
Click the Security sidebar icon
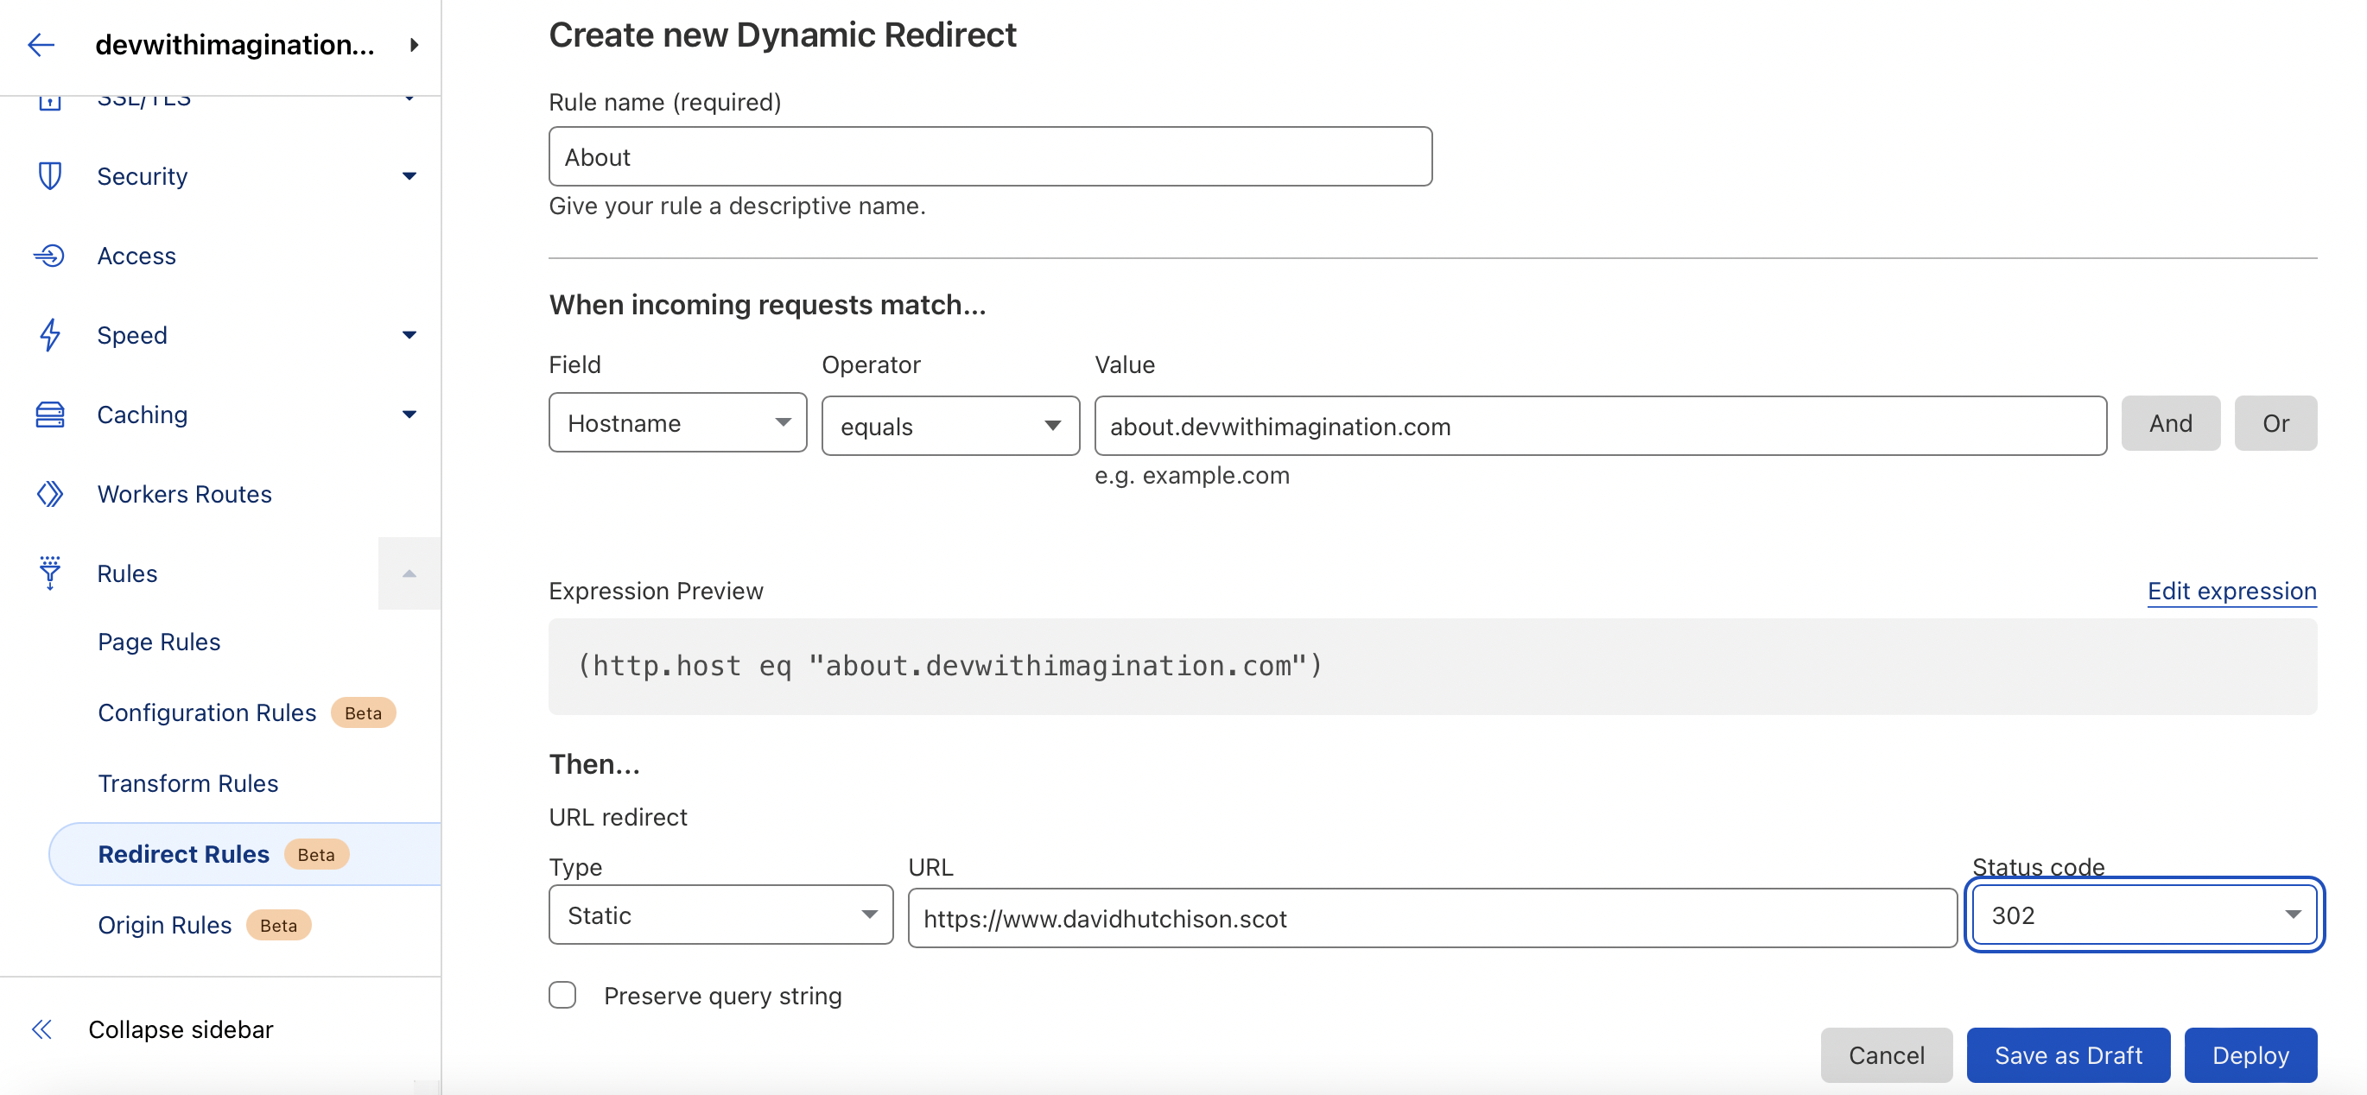pos(47,175)
